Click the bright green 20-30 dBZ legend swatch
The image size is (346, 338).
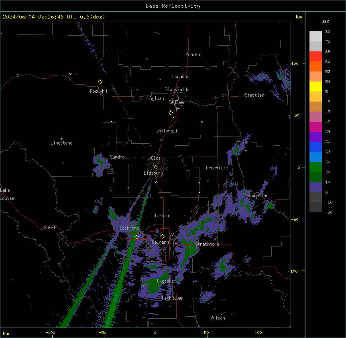[x=315, y=167]
